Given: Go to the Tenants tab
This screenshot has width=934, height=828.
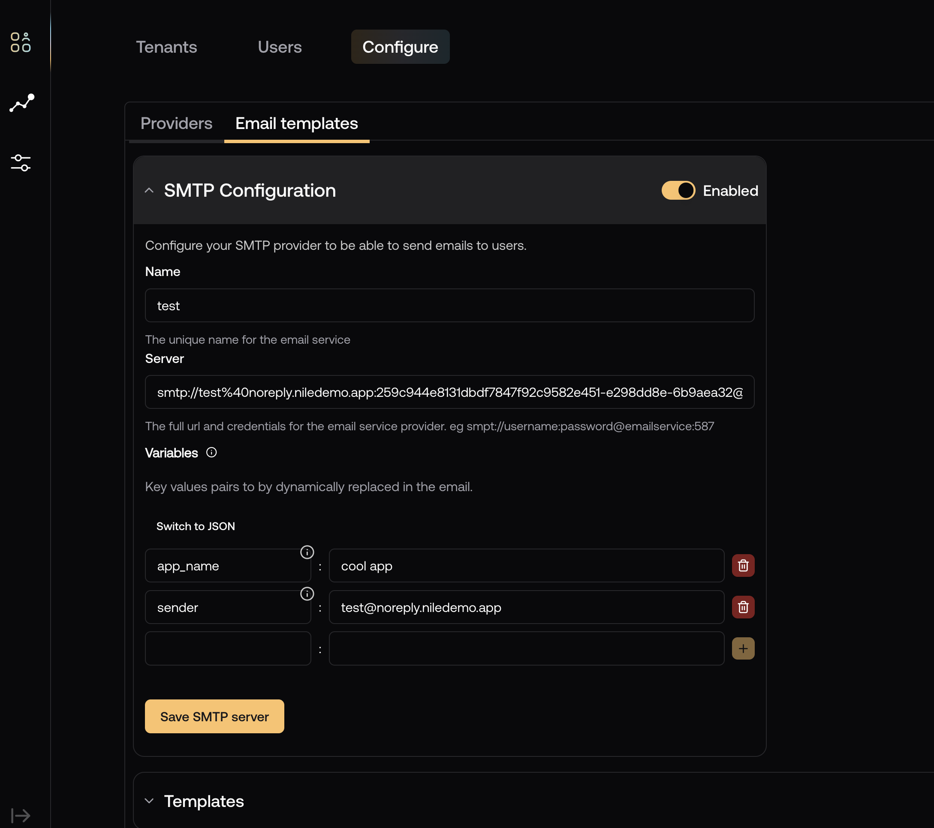Looking at the screenshot, I should 166,47.
